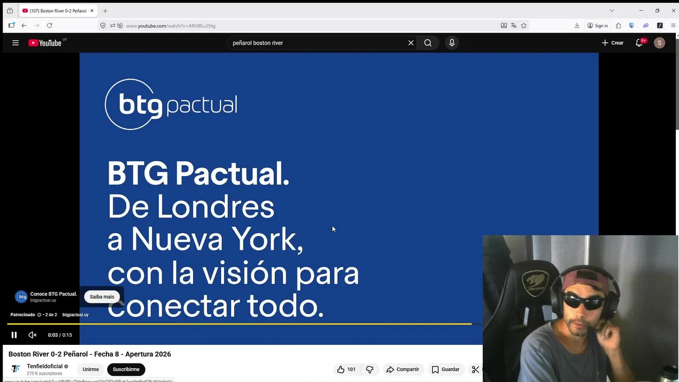Image resolution: width=679 pixels, height=382 pixels.
Task: Click the browser forward arrow
Action: point(37,25)
